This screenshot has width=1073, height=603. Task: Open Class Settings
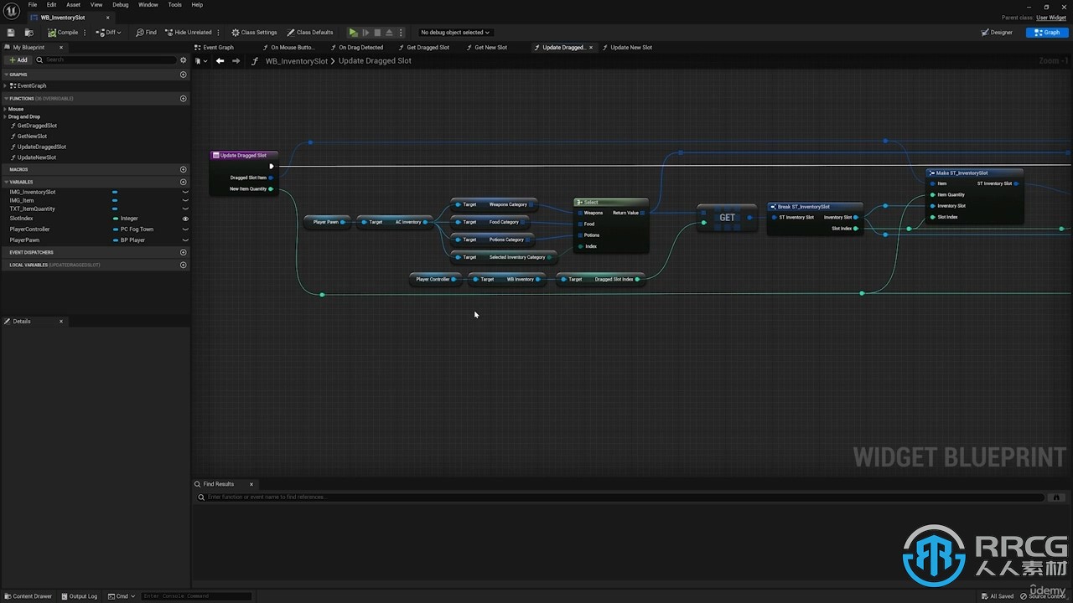coord(254,33)
